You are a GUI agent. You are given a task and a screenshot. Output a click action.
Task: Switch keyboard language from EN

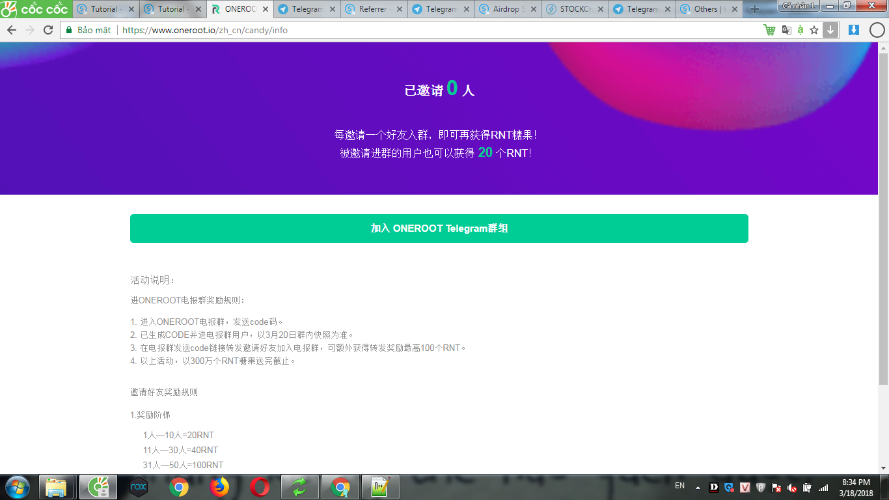(679, 486)
